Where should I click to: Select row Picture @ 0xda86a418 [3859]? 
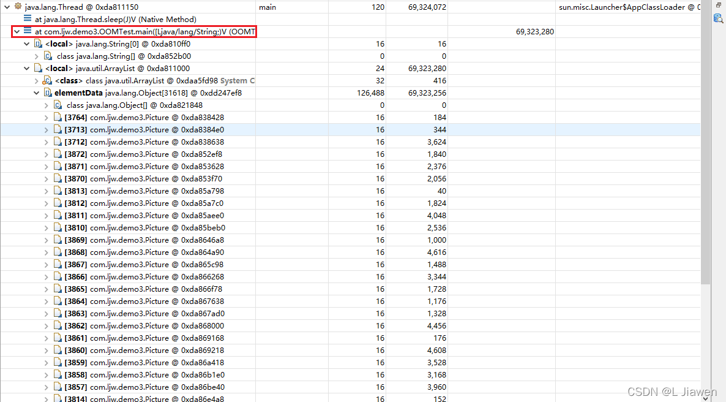[x=350, y=363]
